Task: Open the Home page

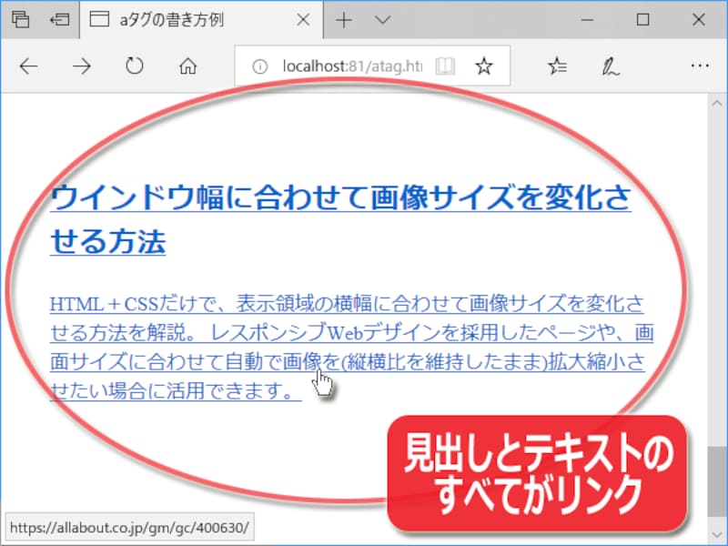Action: [187, 66]
